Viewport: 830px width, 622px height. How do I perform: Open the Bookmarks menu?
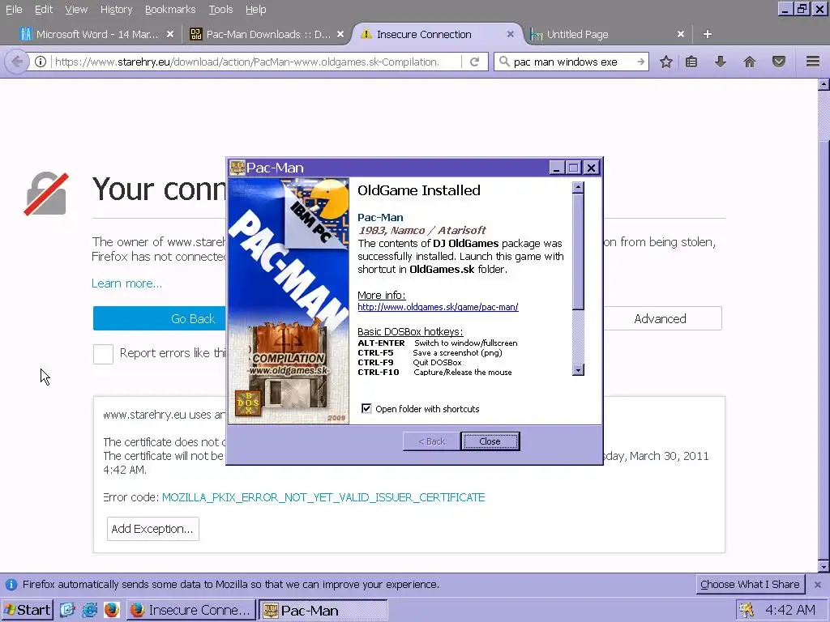coord(170,10)
